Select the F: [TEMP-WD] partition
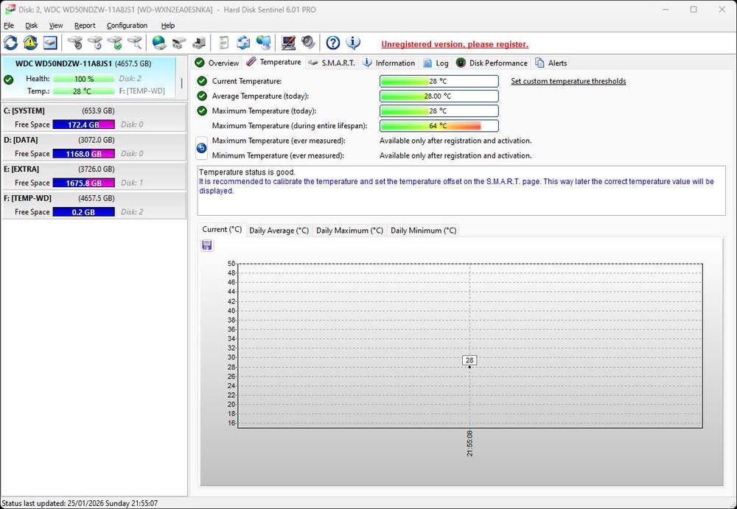The height and width of the screenshot is (509, 737). (94, 205)
